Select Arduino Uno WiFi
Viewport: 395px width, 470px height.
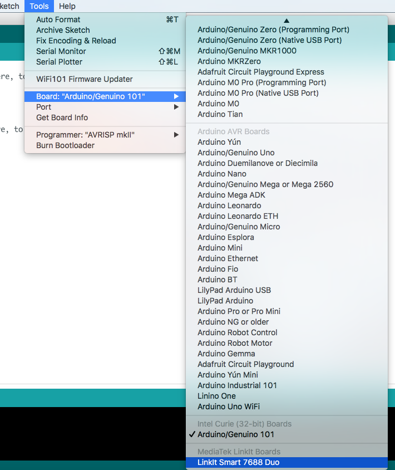coord(287,407)
